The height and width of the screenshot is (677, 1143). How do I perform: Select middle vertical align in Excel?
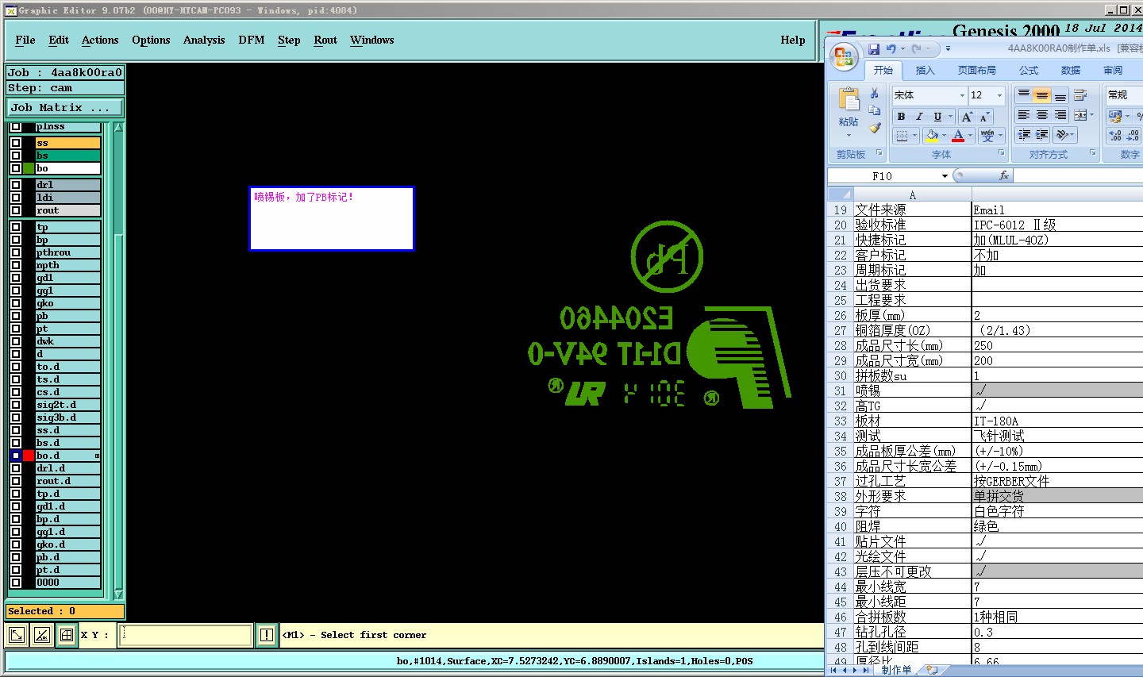1042,95
